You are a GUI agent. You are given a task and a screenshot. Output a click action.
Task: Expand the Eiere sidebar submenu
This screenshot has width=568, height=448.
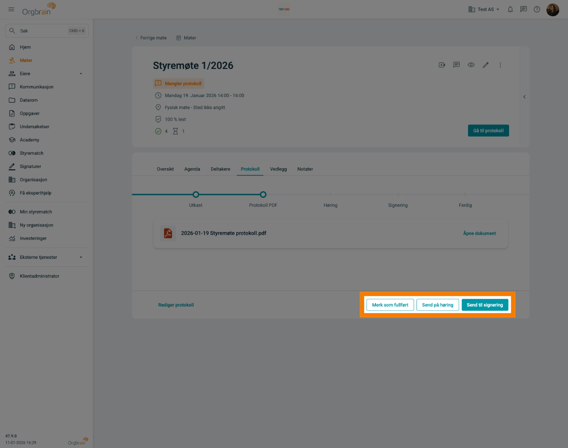coord(81,74)
